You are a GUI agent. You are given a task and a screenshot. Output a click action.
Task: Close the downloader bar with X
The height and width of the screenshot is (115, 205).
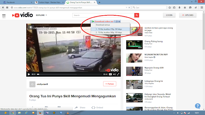click(119, 21)
